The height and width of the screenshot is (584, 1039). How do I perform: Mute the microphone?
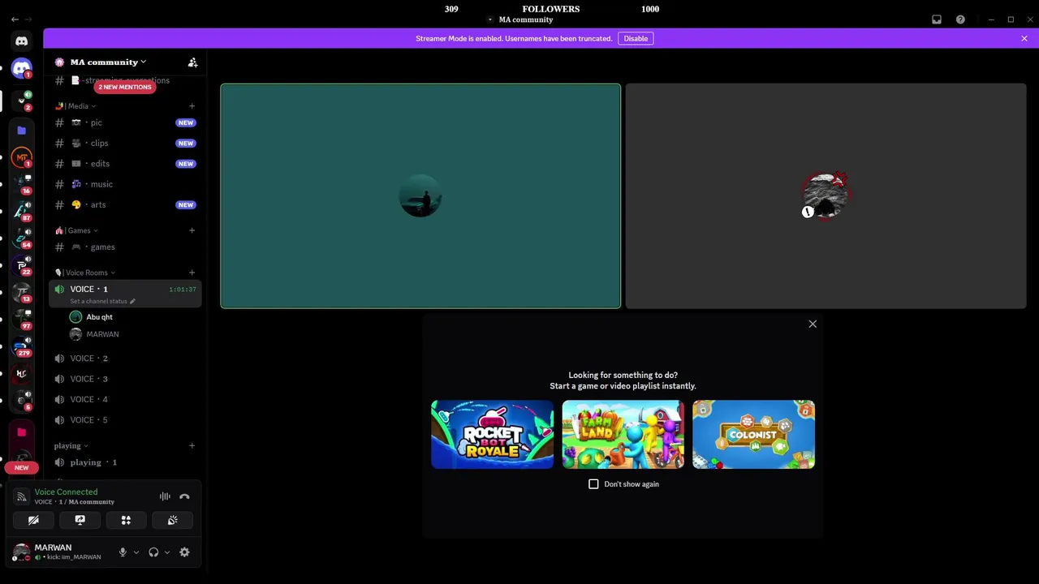coord(123,552)
